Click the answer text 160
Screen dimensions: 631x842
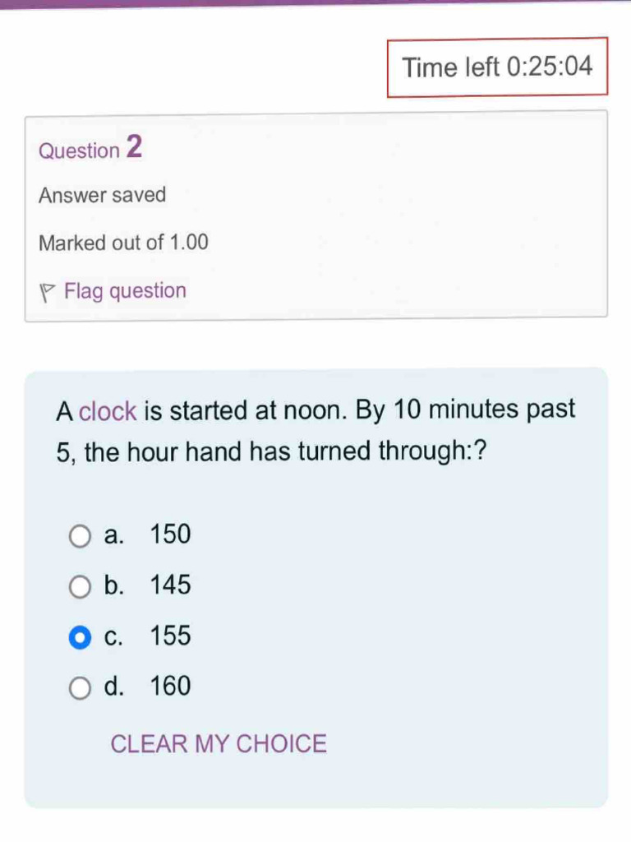[x=171, y=687]
